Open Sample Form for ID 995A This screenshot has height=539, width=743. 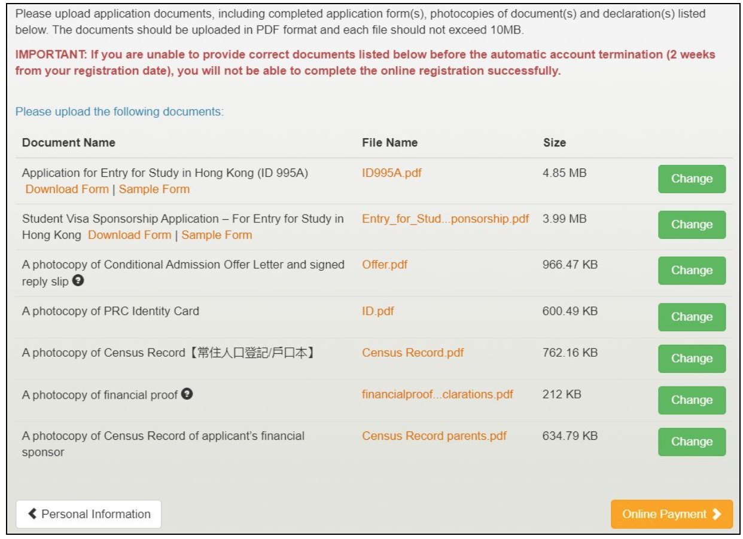pyautogui.click(x=154, y=189)
